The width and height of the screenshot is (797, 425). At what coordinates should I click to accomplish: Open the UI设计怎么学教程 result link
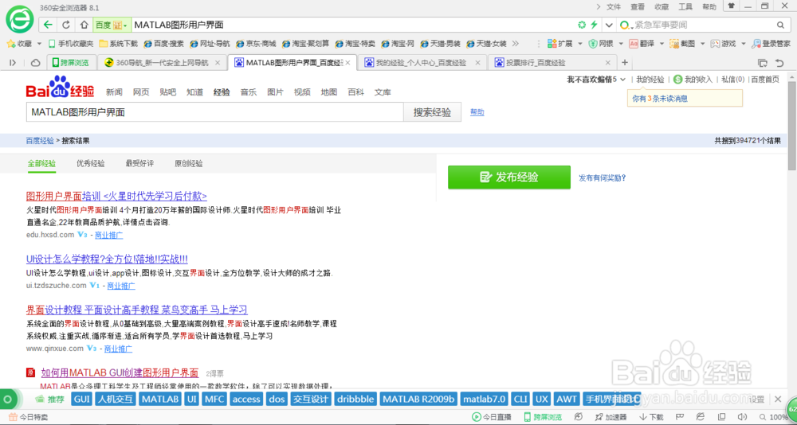(107, 259)
